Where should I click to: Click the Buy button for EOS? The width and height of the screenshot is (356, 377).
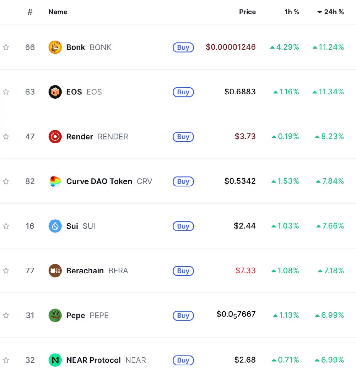coord(183,92)
